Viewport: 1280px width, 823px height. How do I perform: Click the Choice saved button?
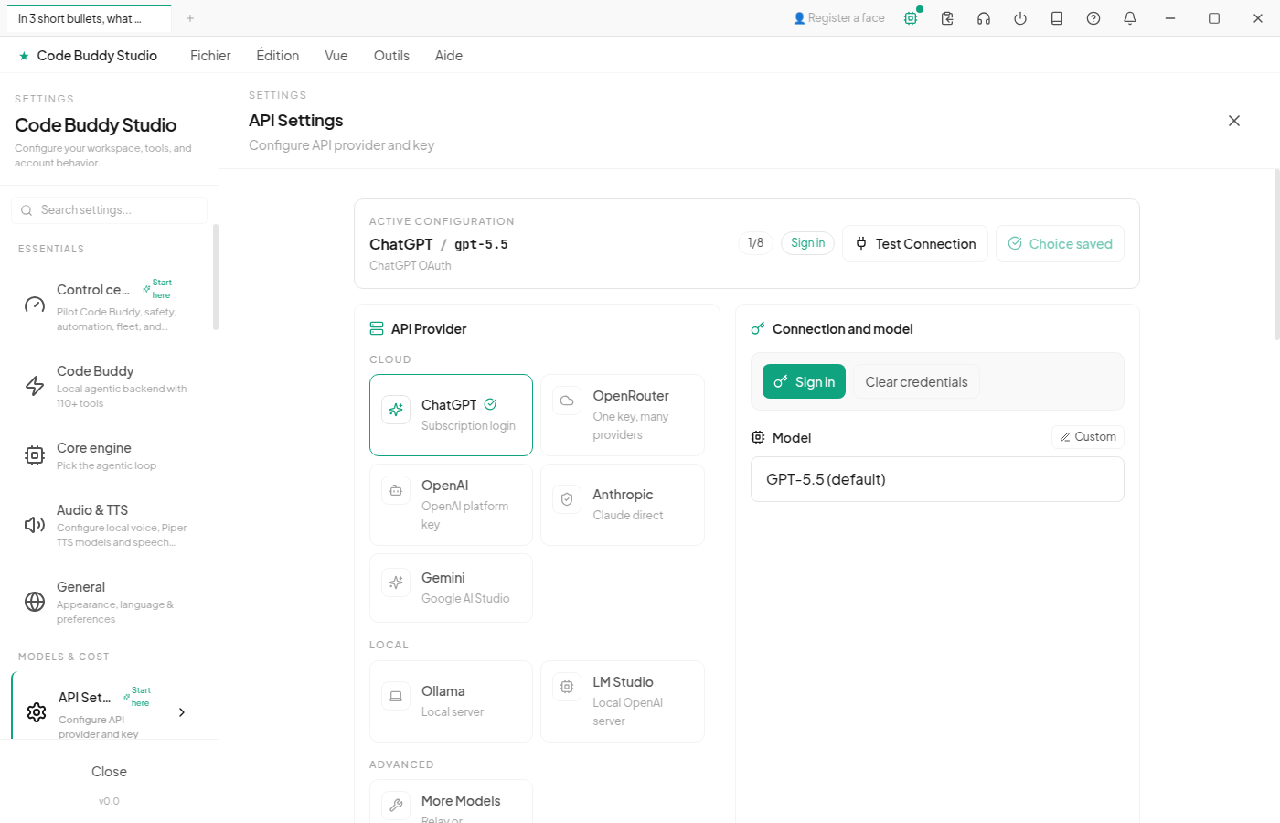click(x=1060, y=243)
